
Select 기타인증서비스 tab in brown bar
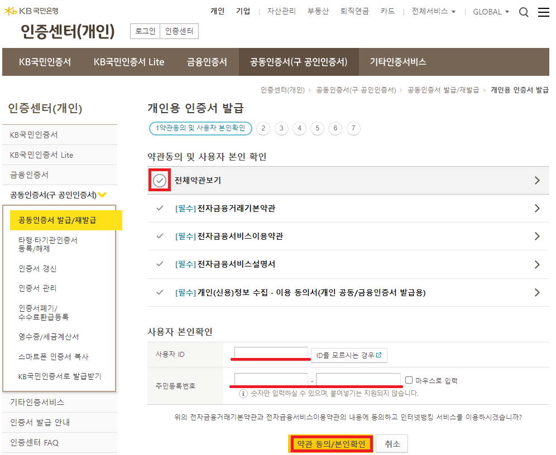click(398, 62)
